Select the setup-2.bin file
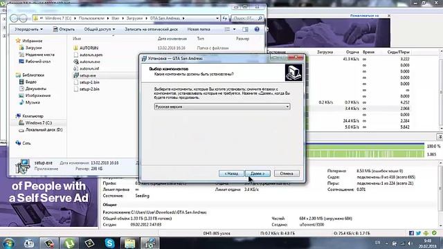443x249 pixels. pyautogui.click(x=89, y=89)
